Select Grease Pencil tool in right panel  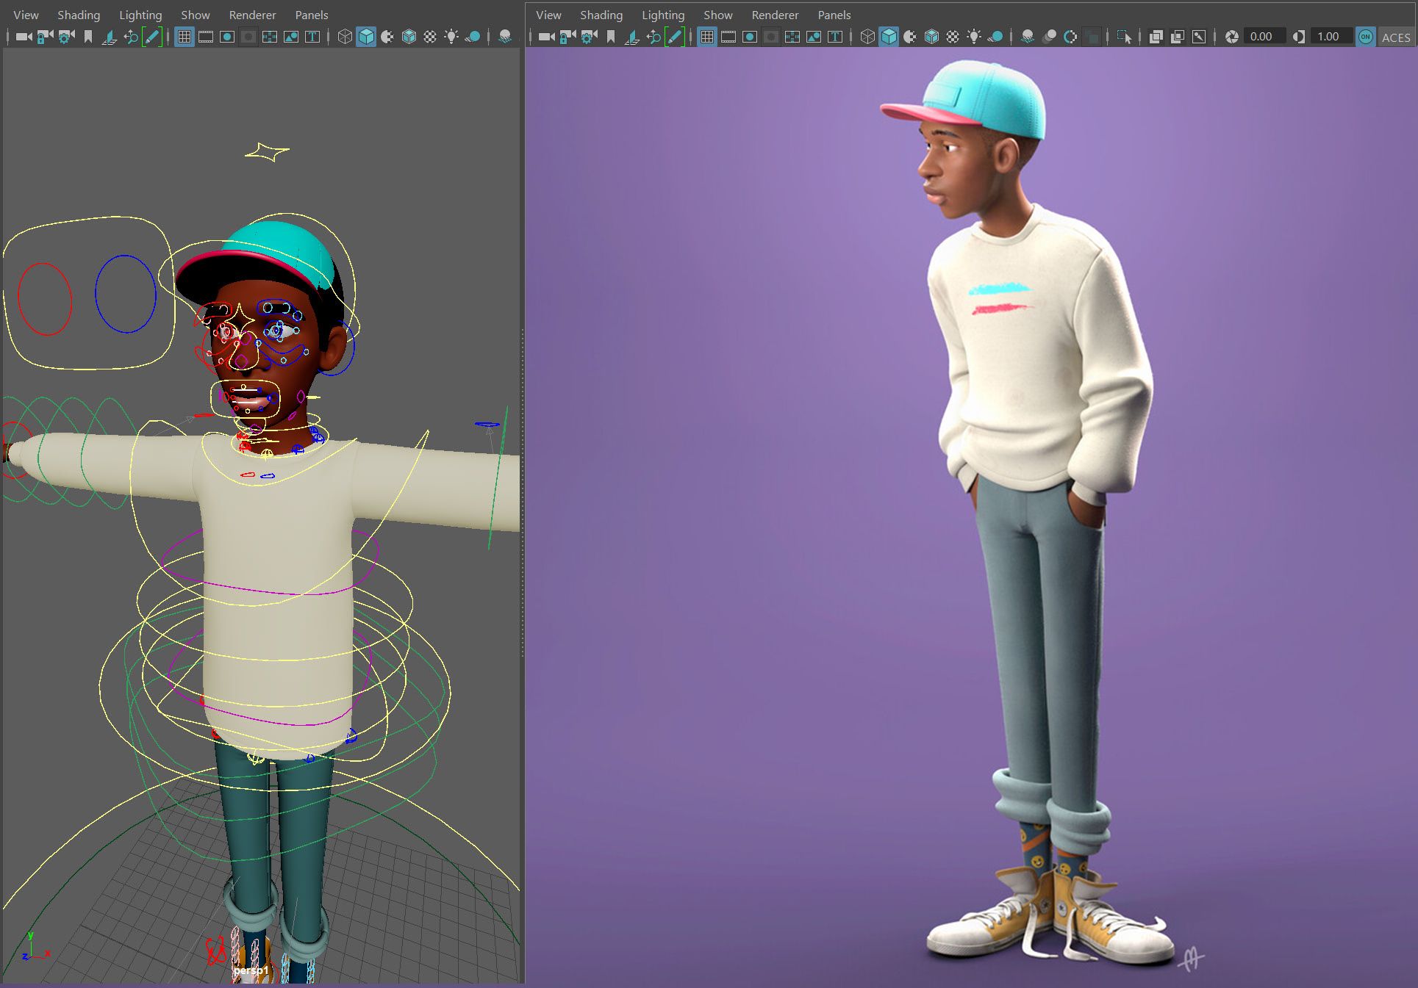[x=675, y=37]
